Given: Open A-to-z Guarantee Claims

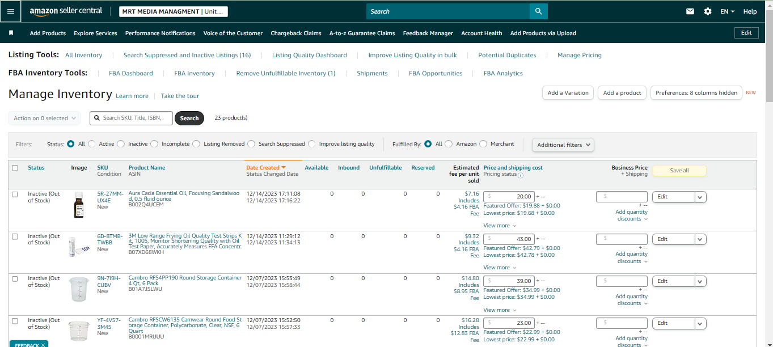Looking at the screenshot, I should 362,33.
